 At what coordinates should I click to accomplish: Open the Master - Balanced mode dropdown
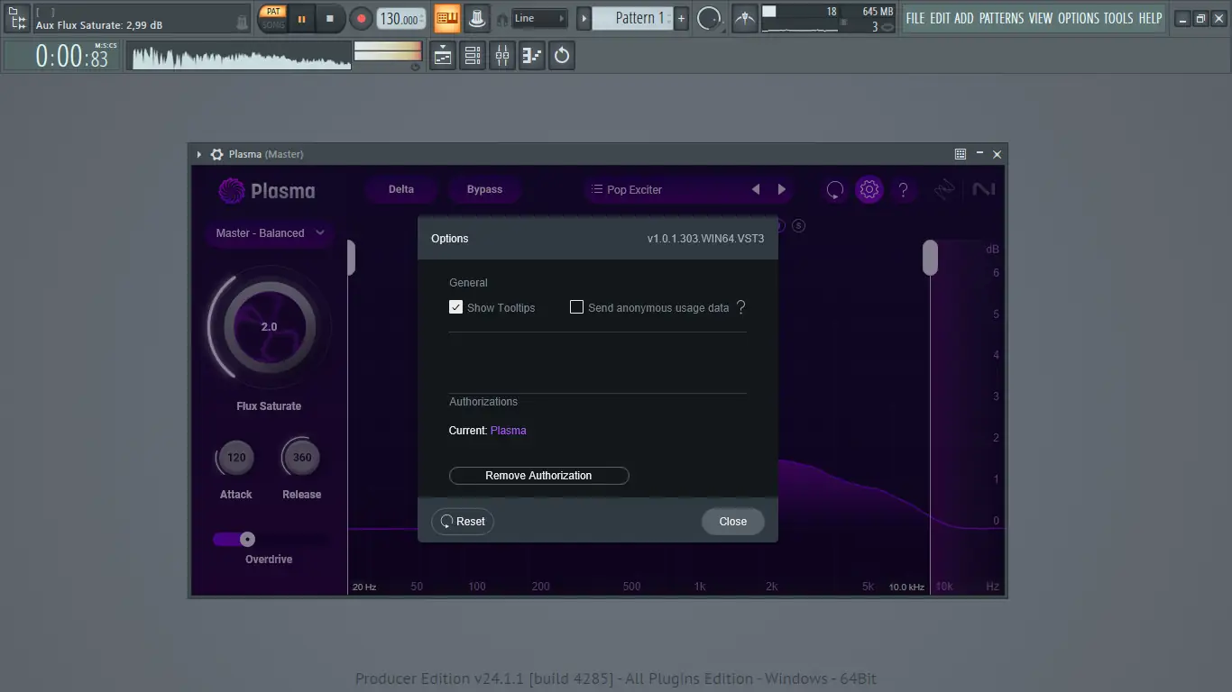pyautogui.click(x=270, y=233)
